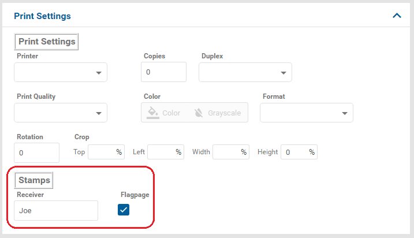
Task: Click the Receiver field containing Joe
Action: 57,210
